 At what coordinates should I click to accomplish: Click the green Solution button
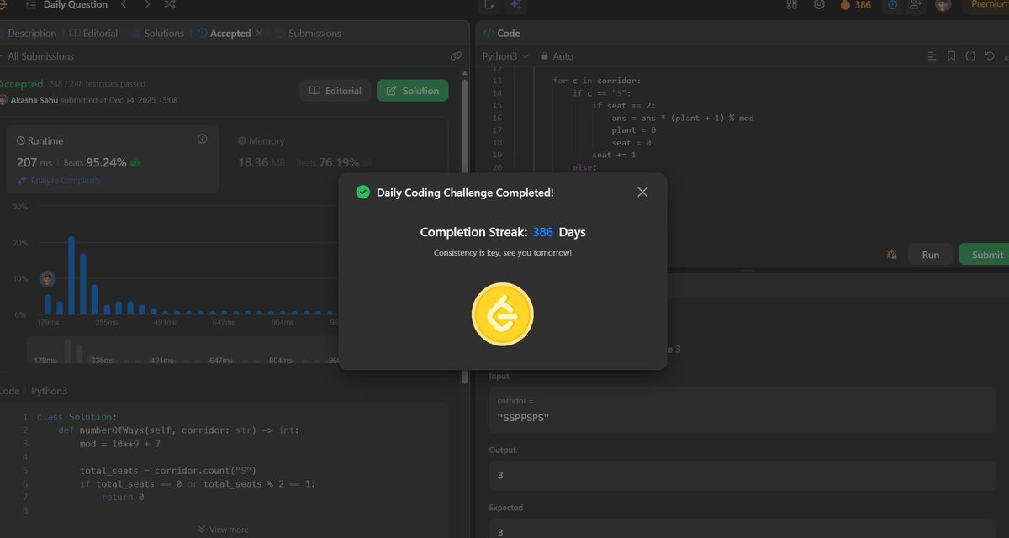[x=413, y=91]
